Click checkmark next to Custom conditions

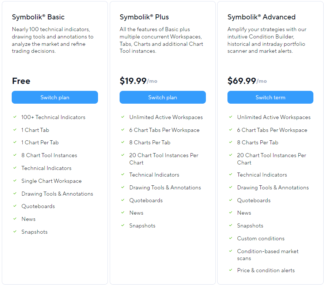coord(231,238)
